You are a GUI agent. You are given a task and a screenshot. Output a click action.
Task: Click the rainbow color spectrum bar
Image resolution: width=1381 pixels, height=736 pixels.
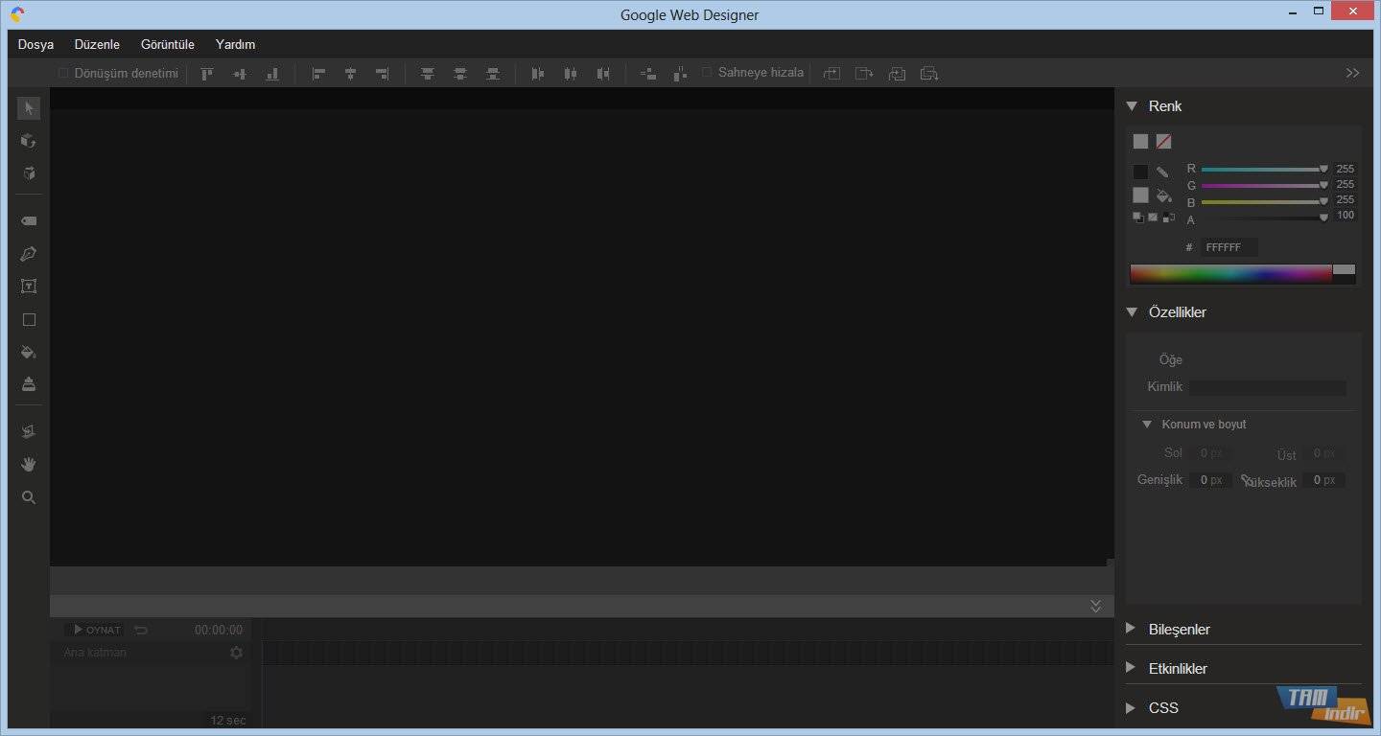(1230, 274)
